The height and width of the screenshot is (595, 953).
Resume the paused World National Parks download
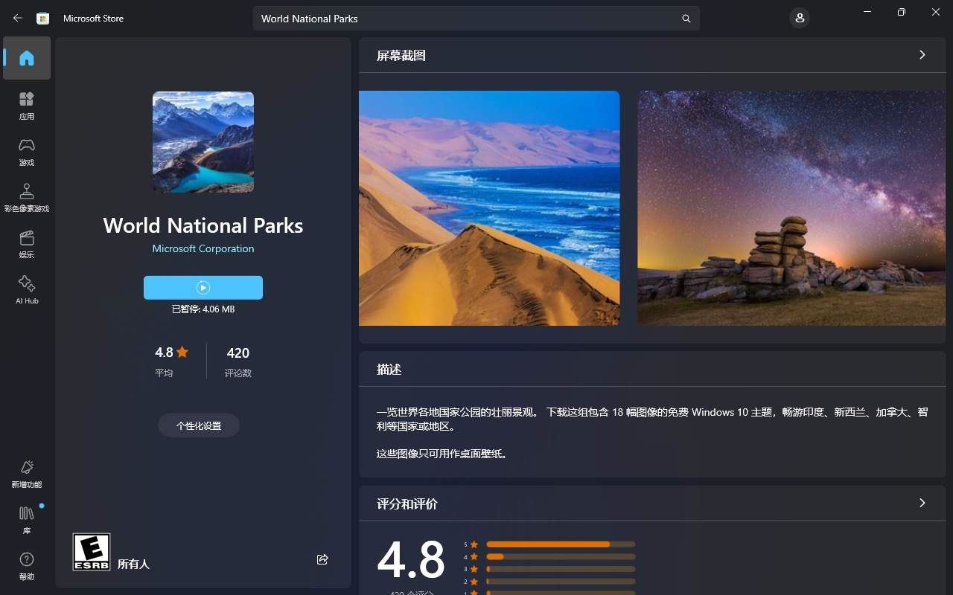pyautogui.click(x=203, y=288)
